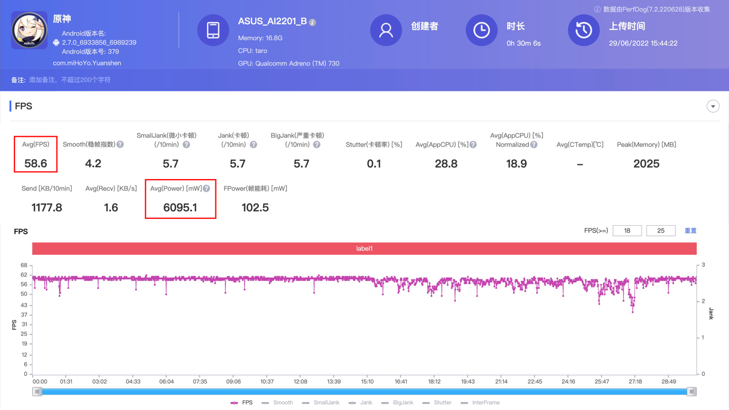Click help icon next to SmallJank /10min
This screenshot has height=410, width=729.
[186, 145]
